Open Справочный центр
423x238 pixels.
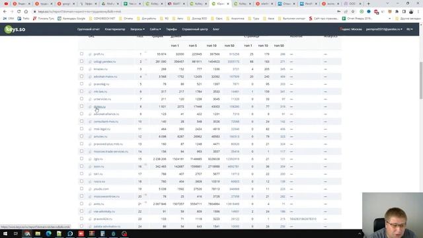point(195,29)
